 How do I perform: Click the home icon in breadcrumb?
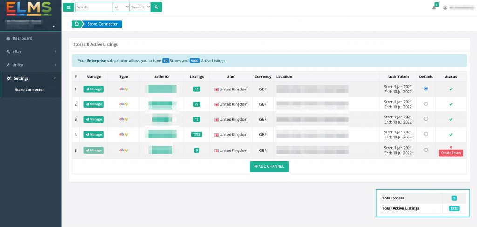coord(76,24)
